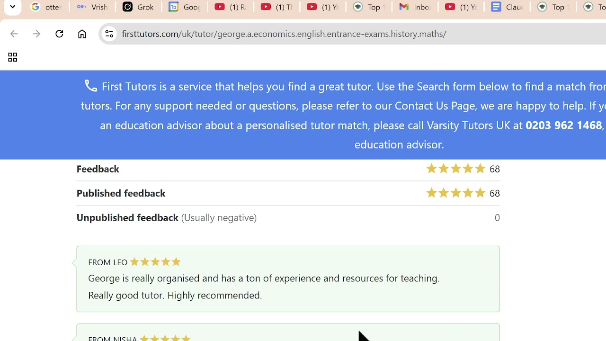Click the star rating on Nisha's review
606x341 pixels.
pyautogui.click(x=165, y=338)
